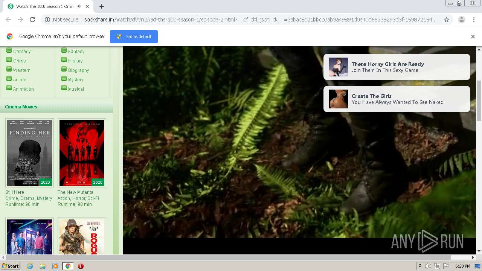
Task: Reload the page with refresh icon
Action: click(x=32, y=20)
